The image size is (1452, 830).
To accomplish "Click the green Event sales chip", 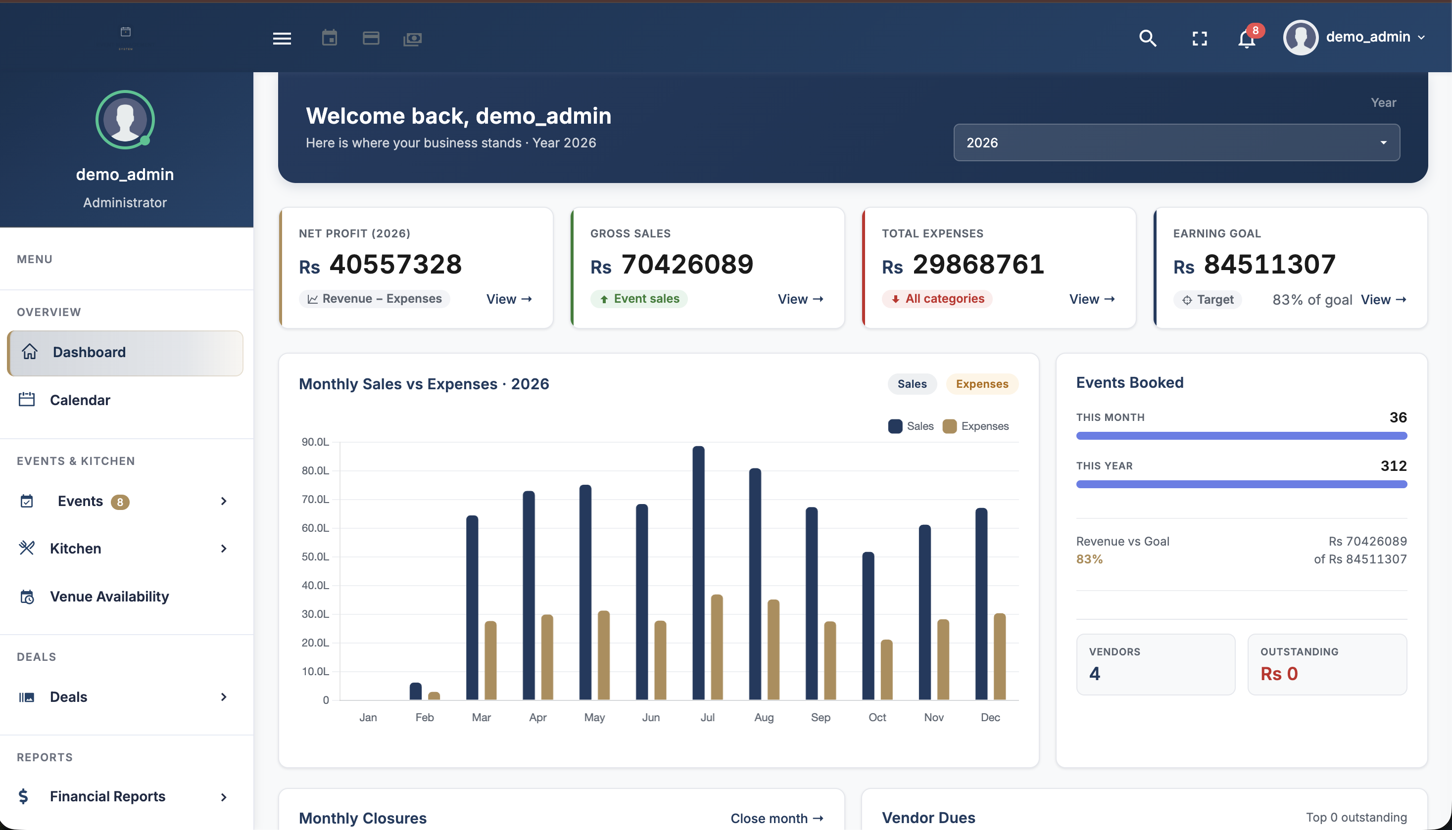I will point(639,299).
